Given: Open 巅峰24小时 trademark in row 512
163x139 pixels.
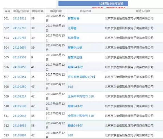Looking at the screenshot, I should point(75,126).
